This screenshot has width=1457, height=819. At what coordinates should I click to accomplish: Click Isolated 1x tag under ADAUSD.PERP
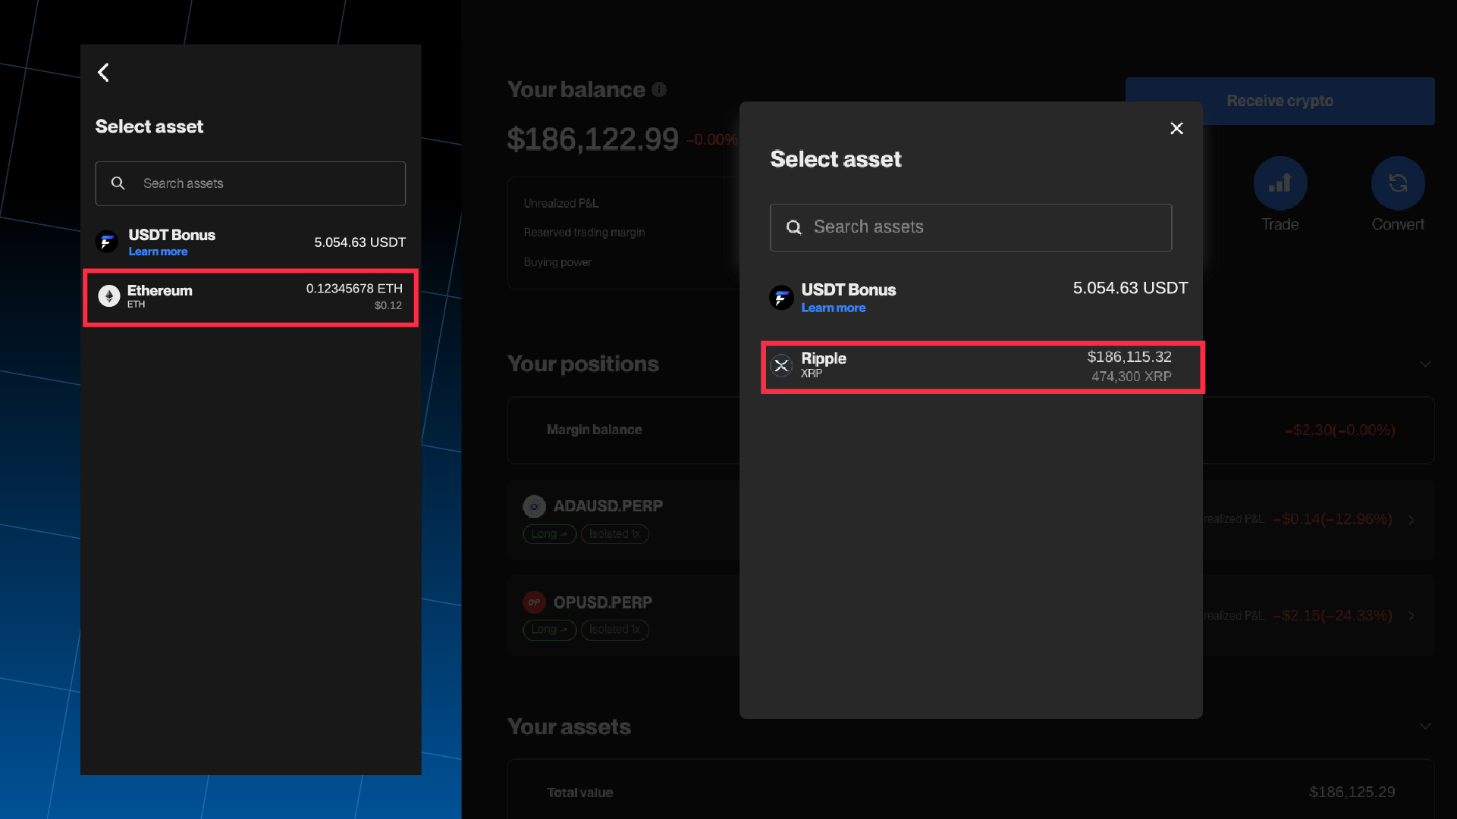coord(614,534)
